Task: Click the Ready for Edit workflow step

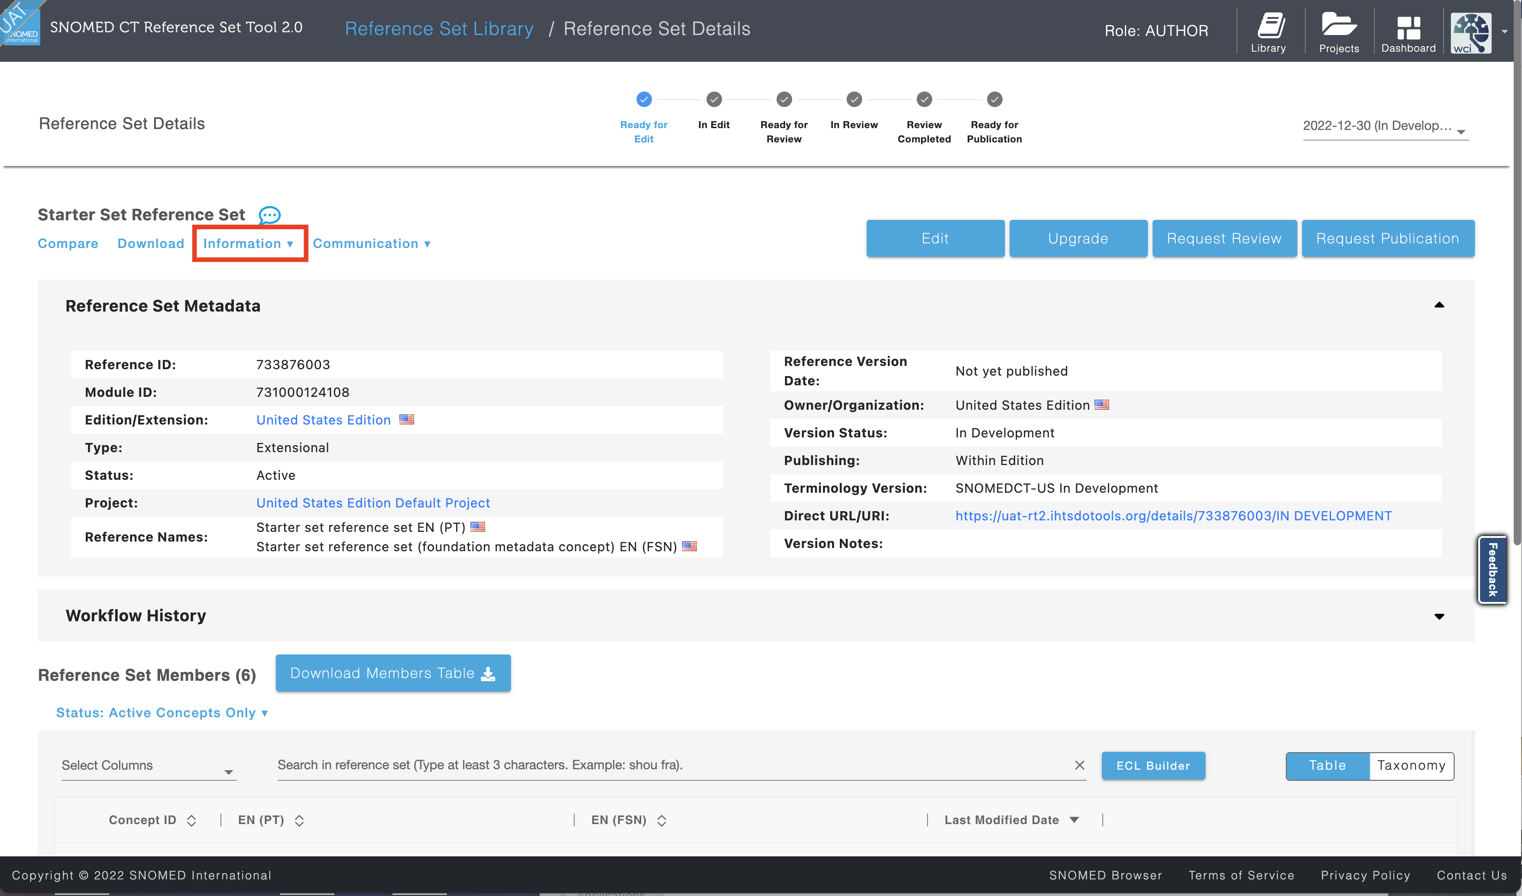Action: tap(643, 99)
